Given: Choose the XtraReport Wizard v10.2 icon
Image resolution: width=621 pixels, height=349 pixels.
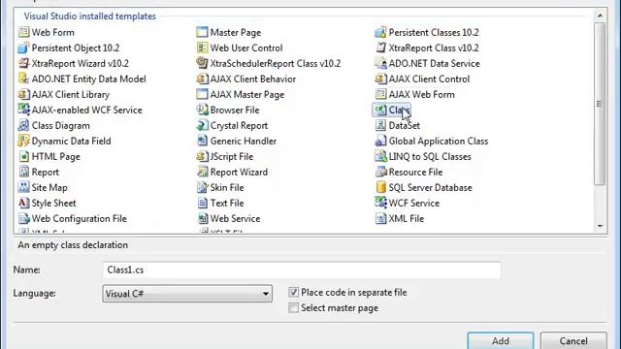Looking at the screenshot, I should (x=23, y=63).
